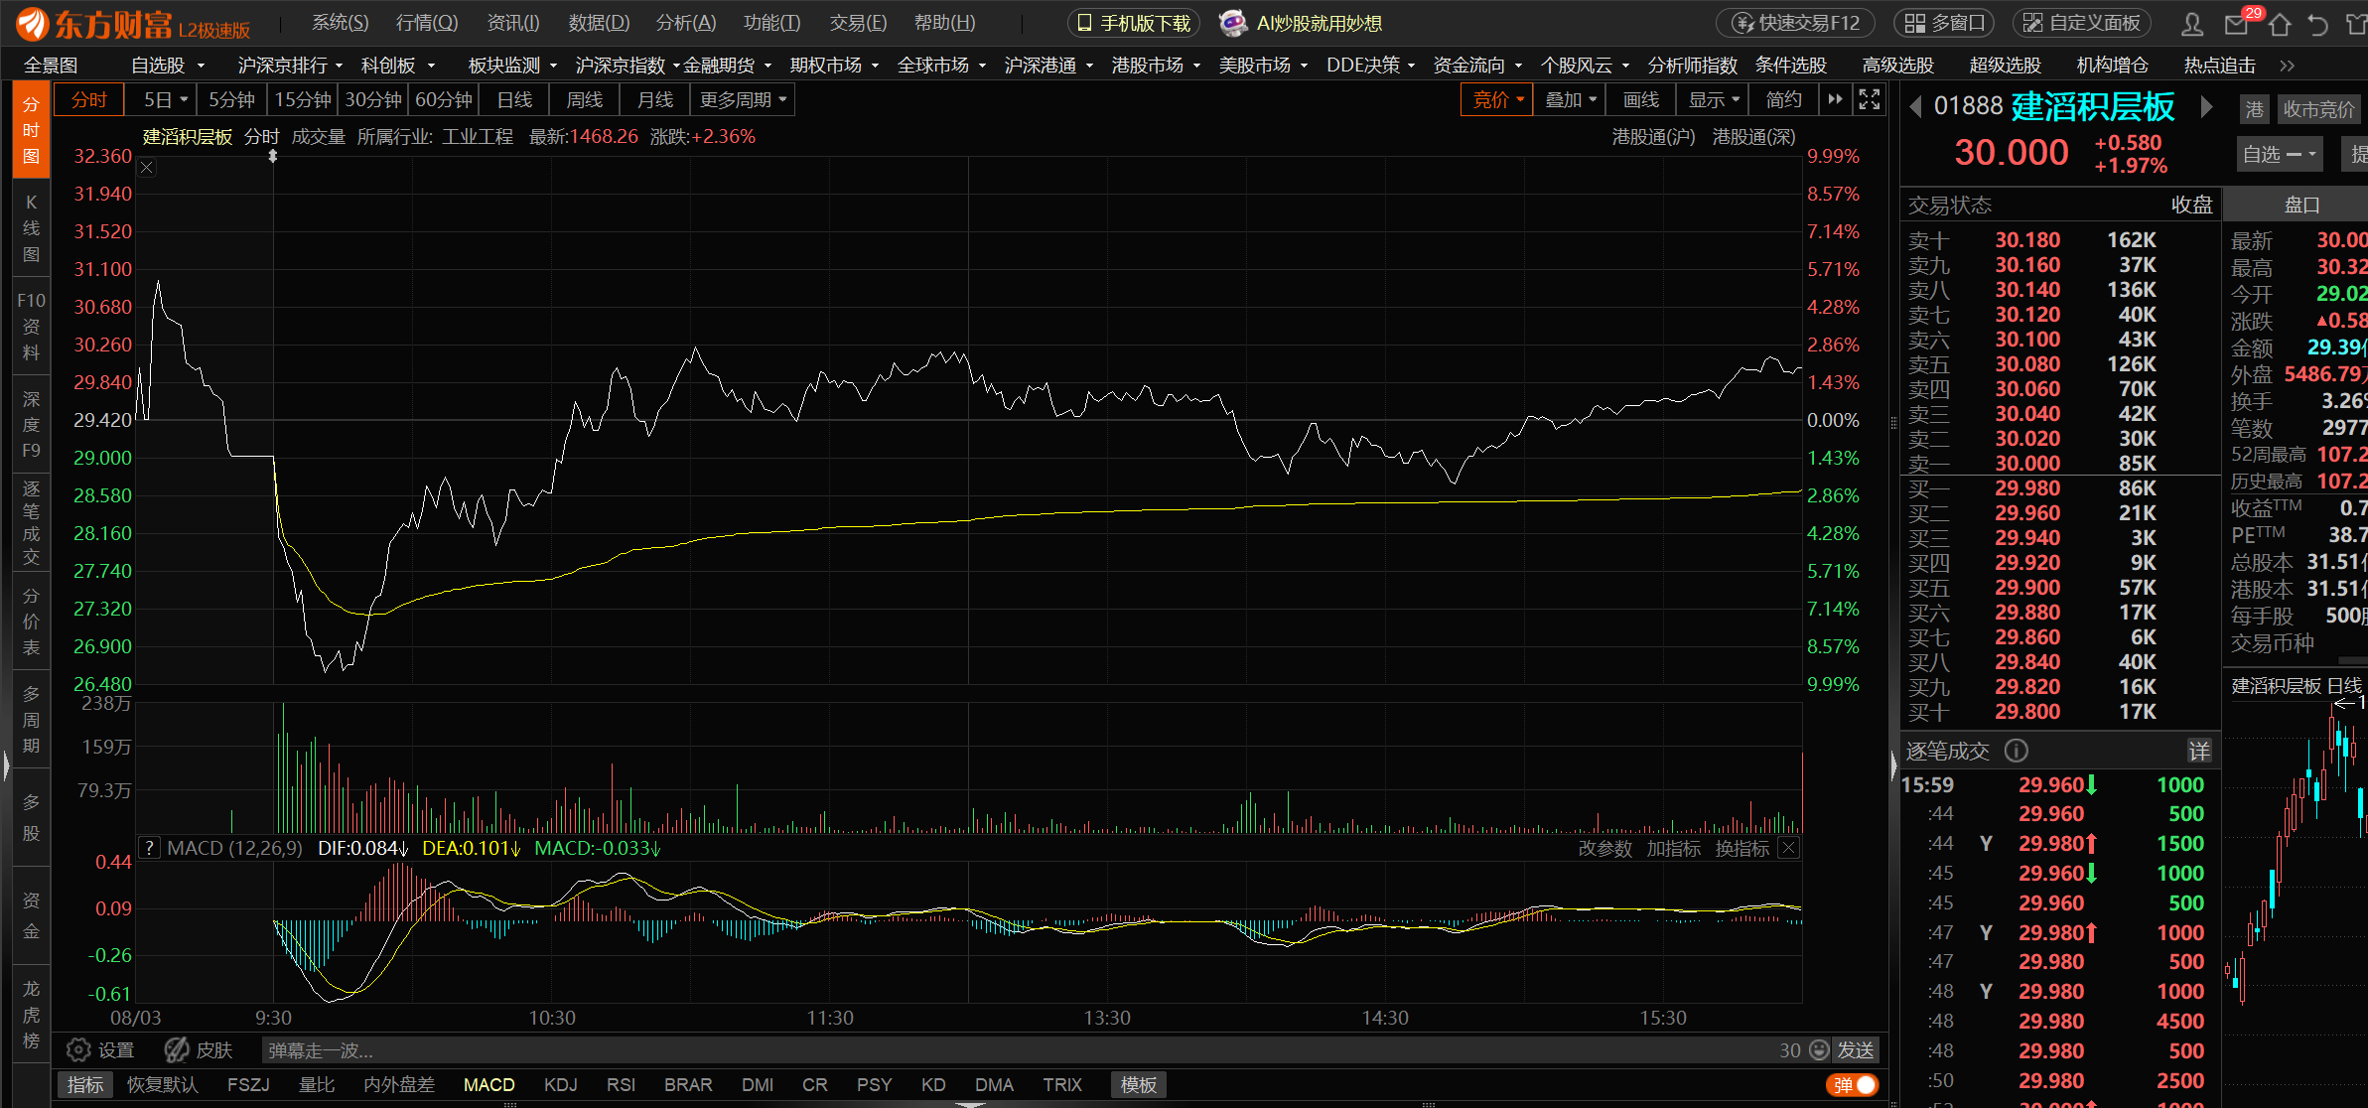
Task: Click the info icon beside 逐笔成交
Action: coord(2016,751)
